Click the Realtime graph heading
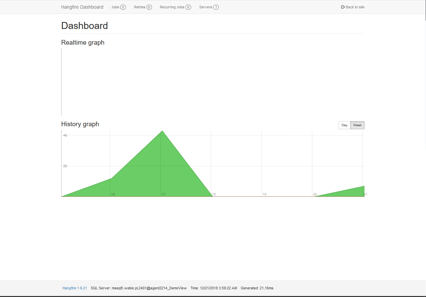 tap(83, 43)
